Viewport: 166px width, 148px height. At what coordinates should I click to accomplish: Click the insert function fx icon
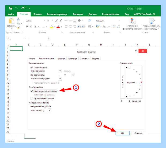[49, 38]
